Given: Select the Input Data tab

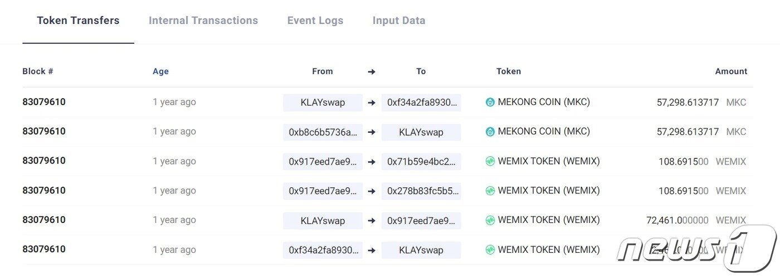Looking at the screenshot, I should [399, 21].
